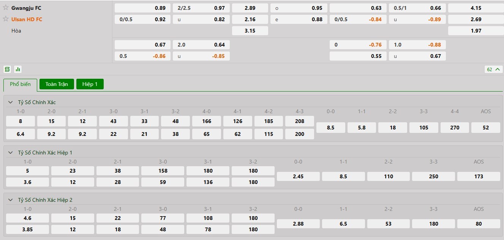
Task: Pick over 1.0 odds -0.88
Action: [x=417, y=45]
